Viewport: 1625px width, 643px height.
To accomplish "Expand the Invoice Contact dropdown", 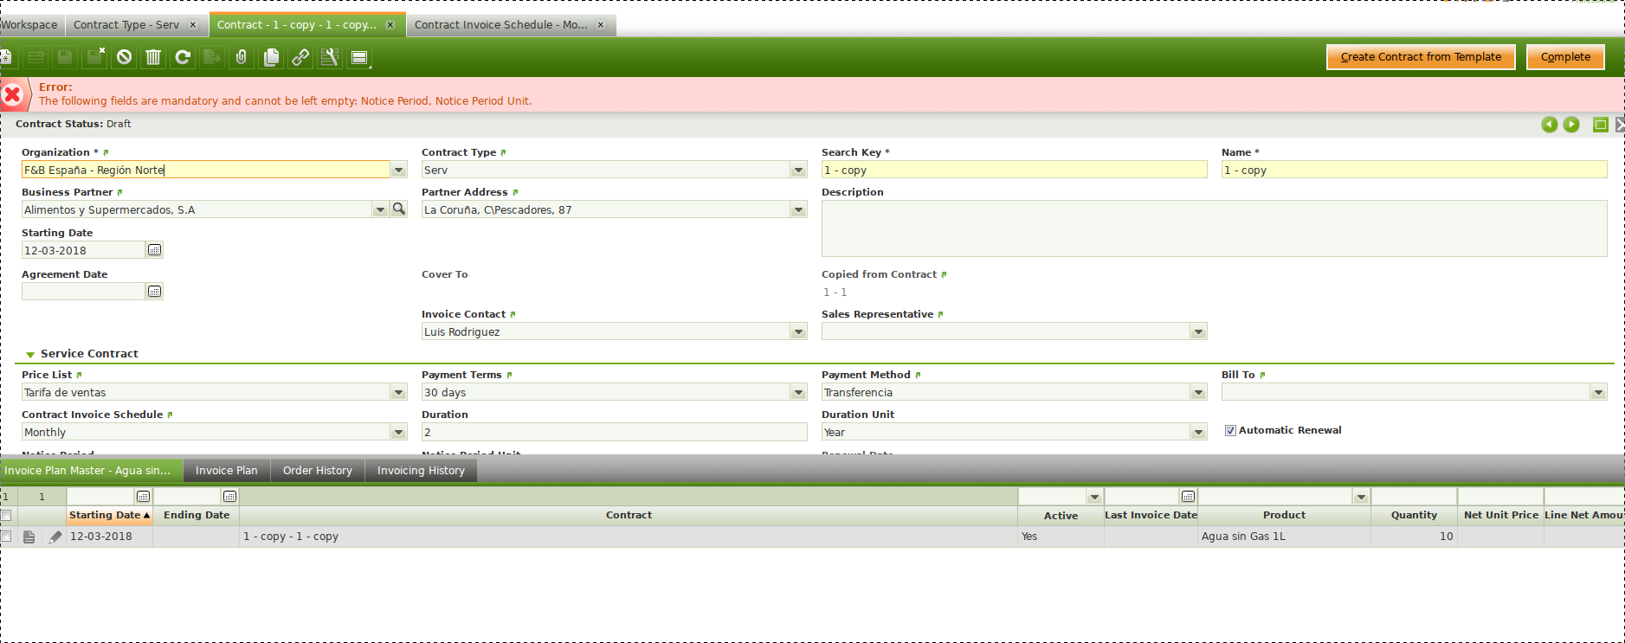I will tap(799, 331).
